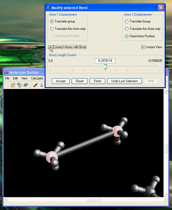Image resolution: width=172 pixels, height=210 pixels.
Task: Toggle Connect Atoms with Bond checkbox
Action: (x=50, y=47)
